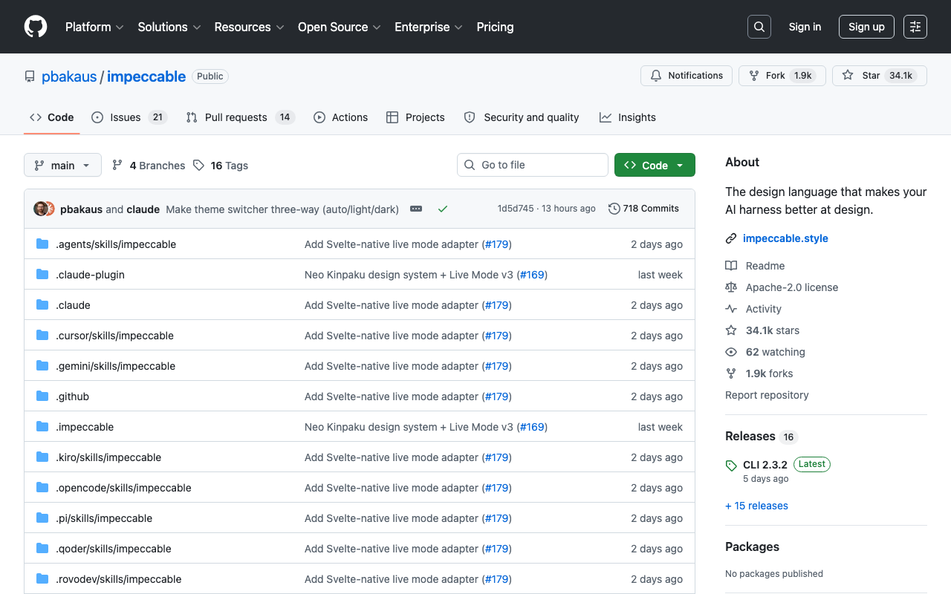Expand the Enterprise menu
The height and width of the screenshot is (594, 951).
pyautogui.click(x=429, y=27)
